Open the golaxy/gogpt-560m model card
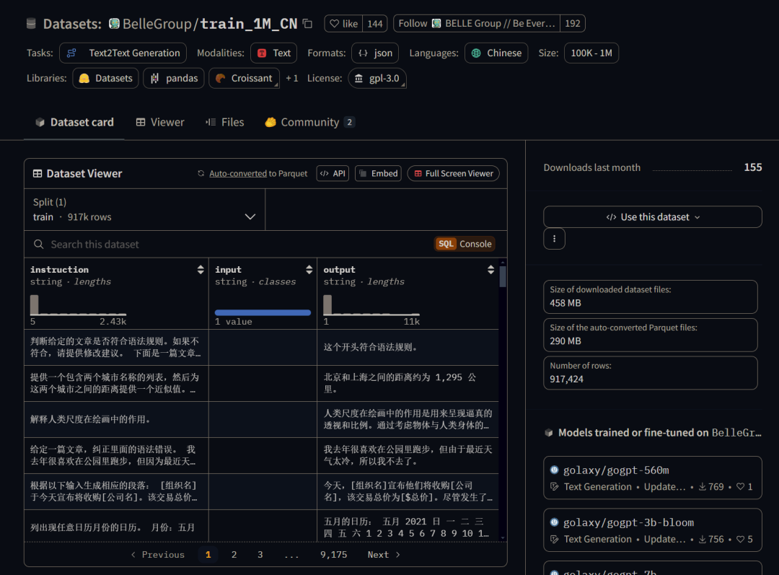 pos(652,478)
